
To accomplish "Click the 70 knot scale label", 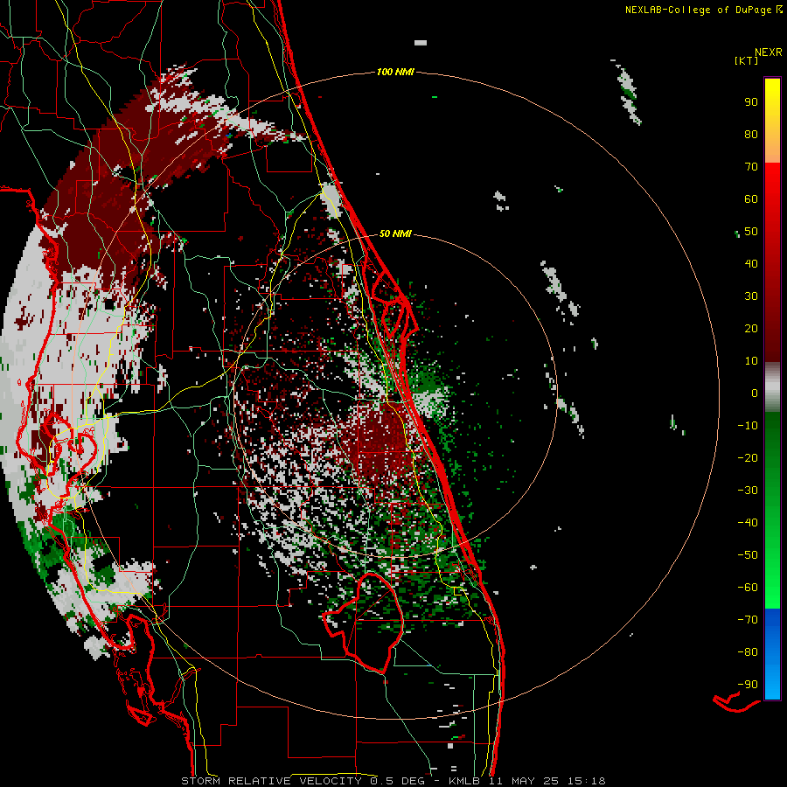I will (751, 167).
